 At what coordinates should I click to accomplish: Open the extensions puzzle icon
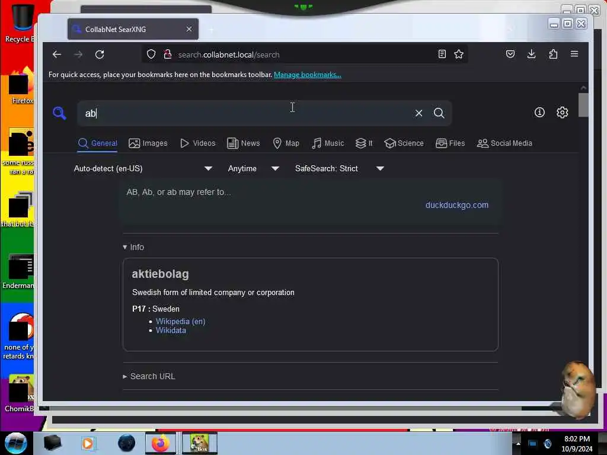[553, 54]
